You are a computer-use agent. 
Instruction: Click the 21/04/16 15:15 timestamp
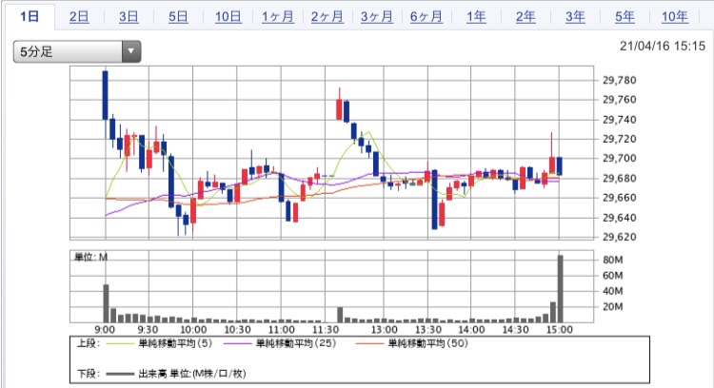[663, 46]
